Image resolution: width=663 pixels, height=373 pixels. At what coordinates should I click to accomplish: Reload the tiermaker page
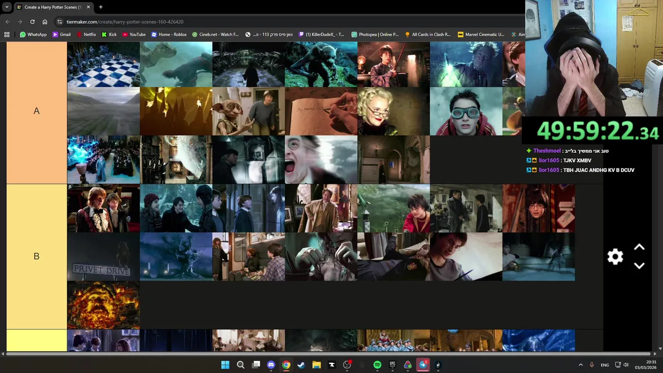click(32, 22)
